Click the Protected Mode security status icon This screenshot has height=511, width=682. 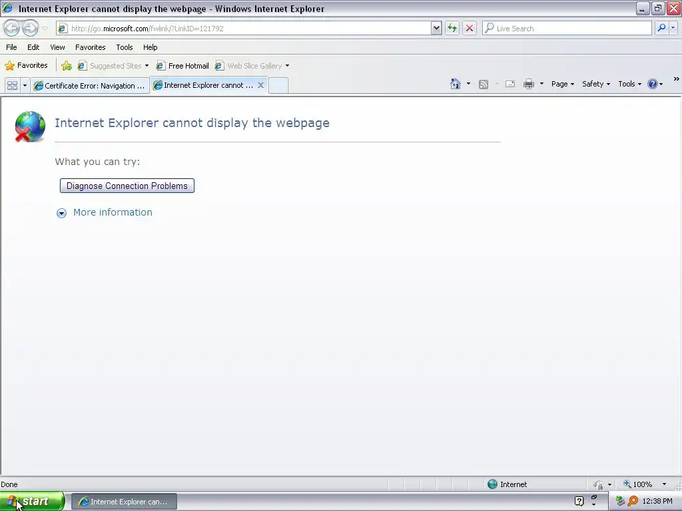coord(599,484)
